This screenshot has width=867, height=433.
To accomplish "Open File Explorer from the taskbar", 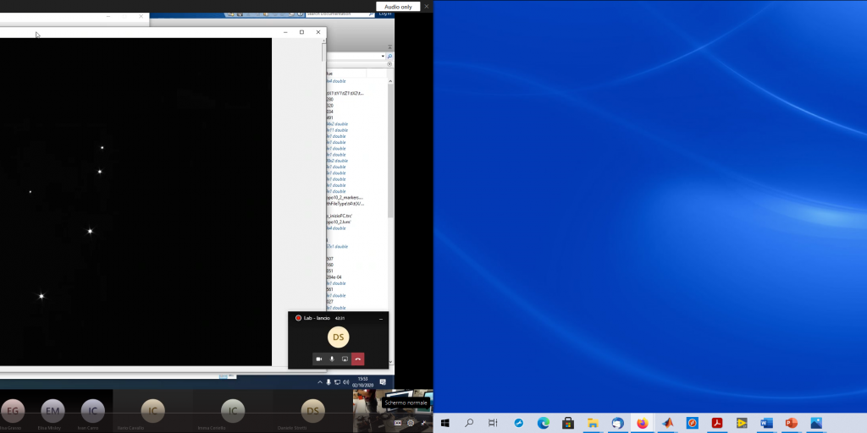I will coord(593,423).
